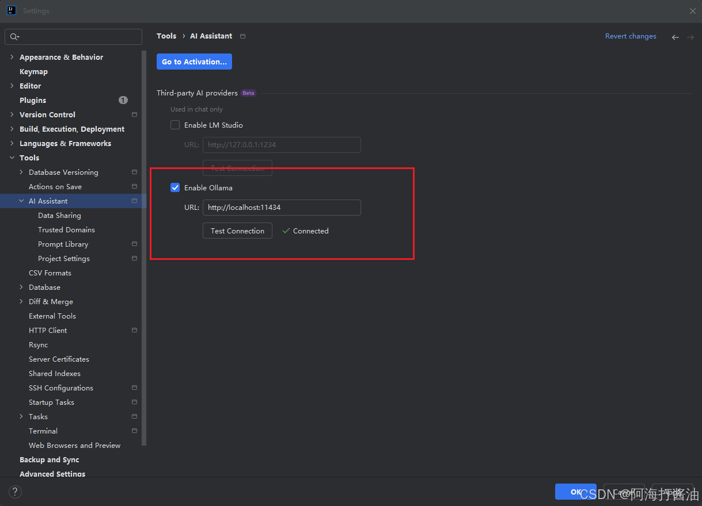Click the back navigation arrow
This screenshot has width=702, height=506.
(x=676, y=37)
